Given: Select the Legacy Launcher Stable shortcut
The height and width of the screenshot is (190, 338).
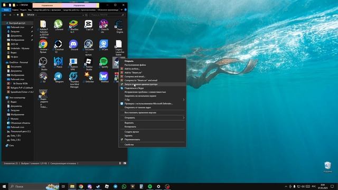Looking at the screenshot, I should [x=119, y=47].
